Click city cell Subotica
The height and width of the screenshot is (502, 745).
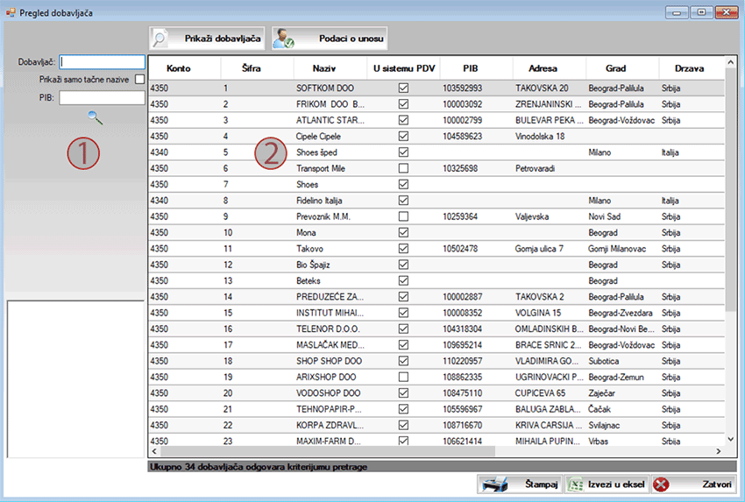622,361
